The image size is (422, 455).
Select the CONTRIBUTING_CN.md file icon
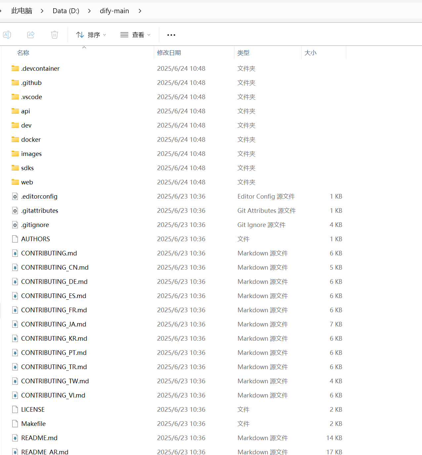[x=15, y=268]
